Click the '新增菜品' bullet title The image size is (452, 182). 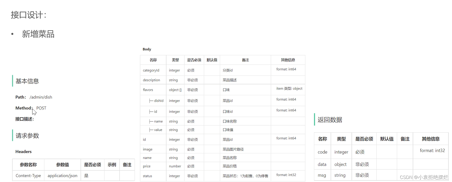(x=38, y=34)
